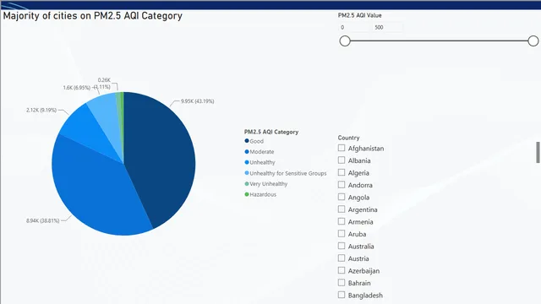Tick the Andorra country checkbox

pos(342,185)
